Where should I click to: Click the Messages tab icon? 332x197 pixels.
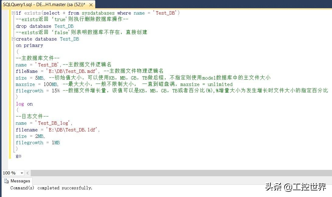coord(6,181)
